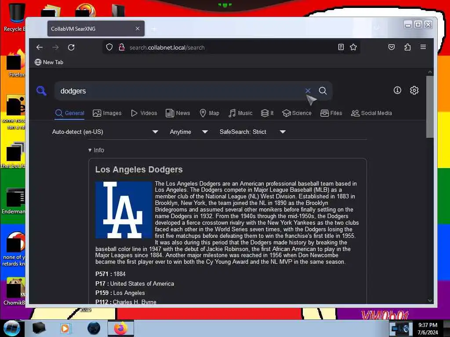Screen dimensions: 450x337
Task: Open SearXNG preferences gear icon
Action: tap(414, 90)
